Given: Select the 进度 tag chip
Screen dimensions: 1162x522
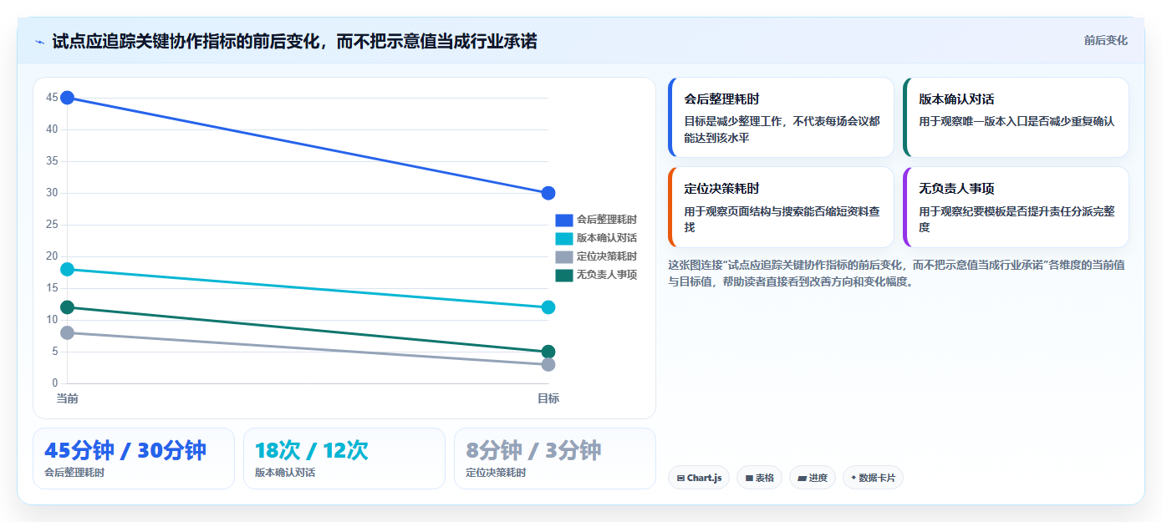Looking at the screenshot, I should click(813, 478).
